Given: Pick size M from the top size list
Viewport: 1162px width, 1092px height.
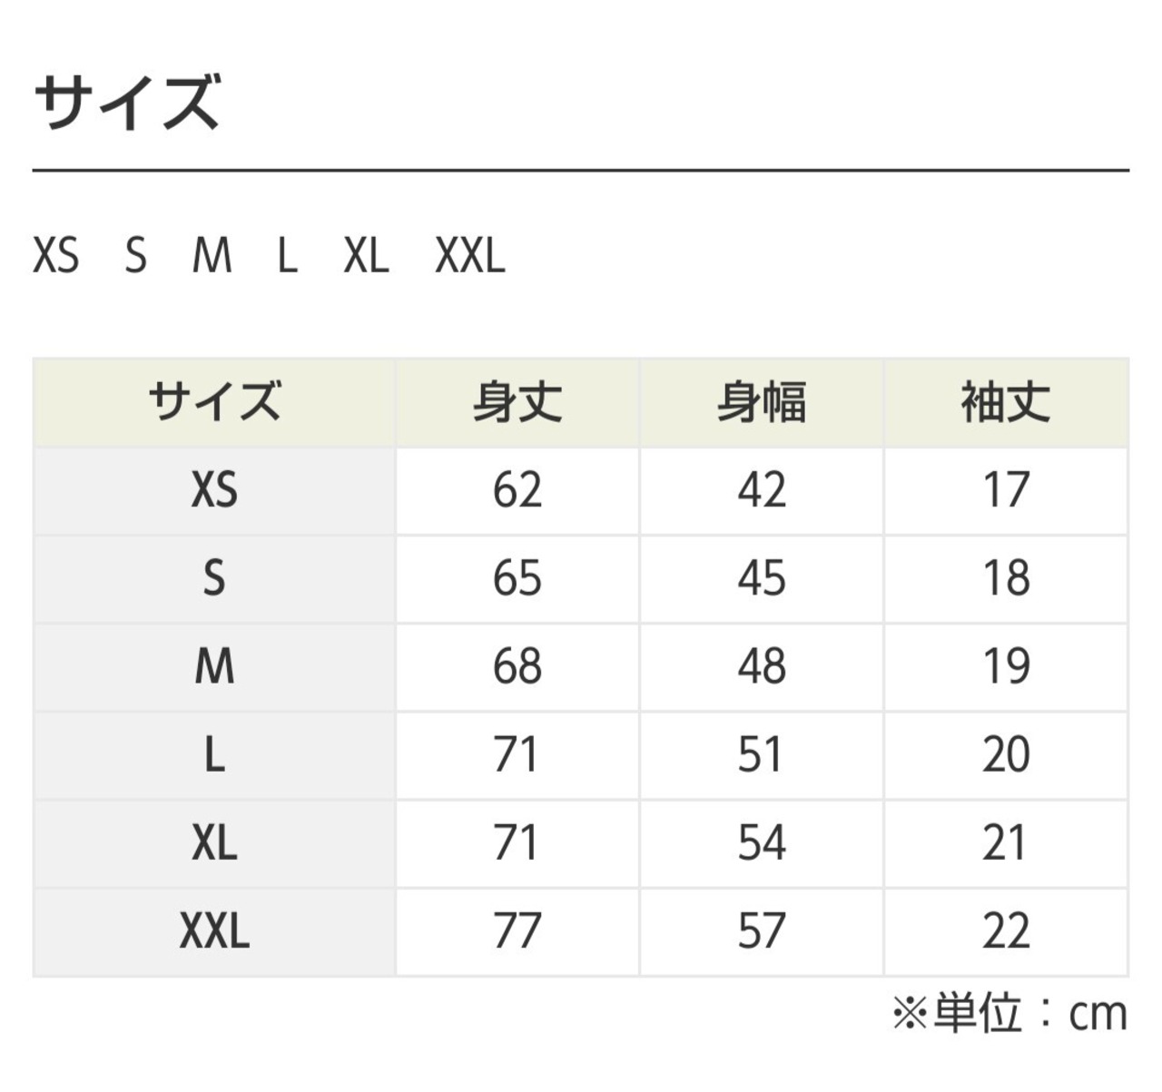Looking at the screenshot, I should pos(212,256).
